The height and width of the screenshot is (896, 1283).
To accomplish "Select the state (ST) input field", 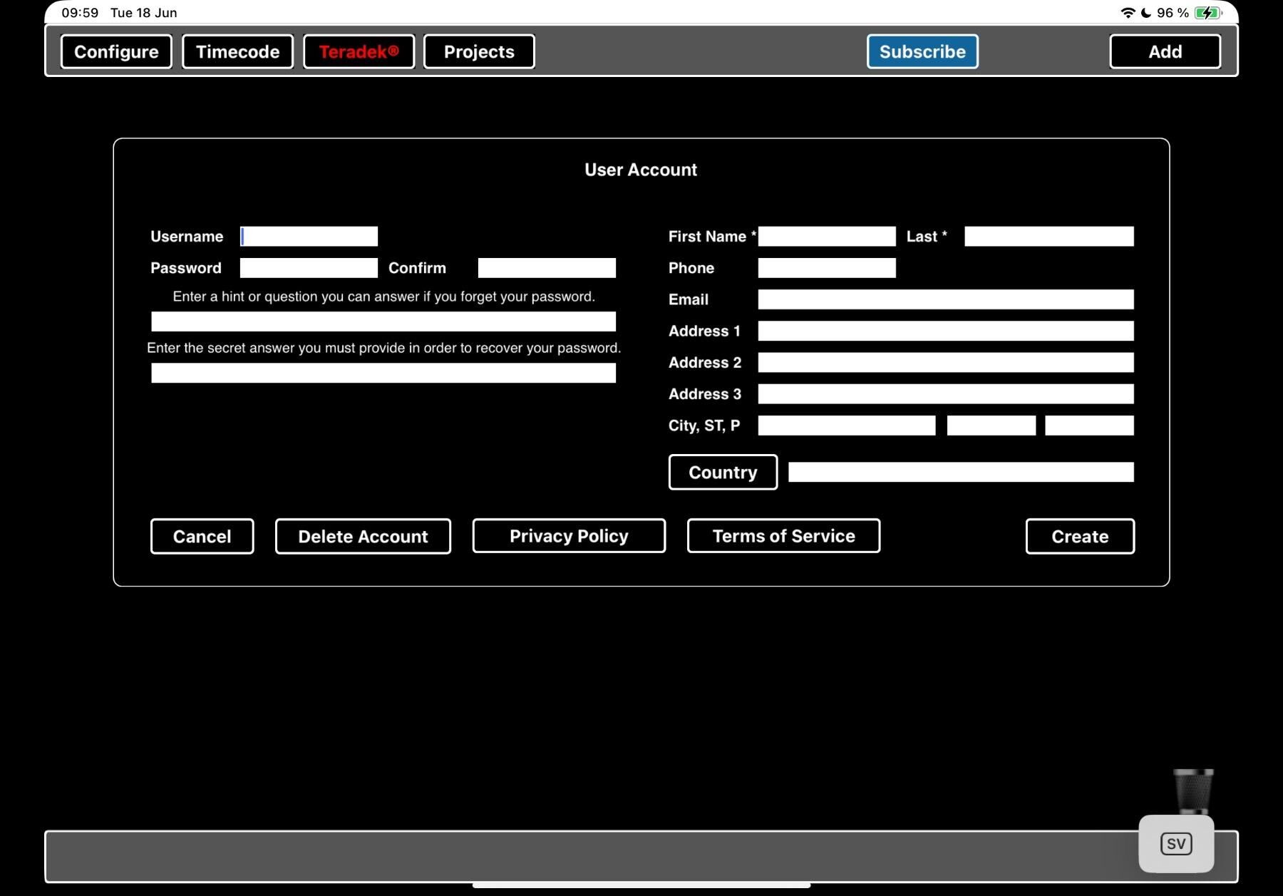I will tap(991, 426).
